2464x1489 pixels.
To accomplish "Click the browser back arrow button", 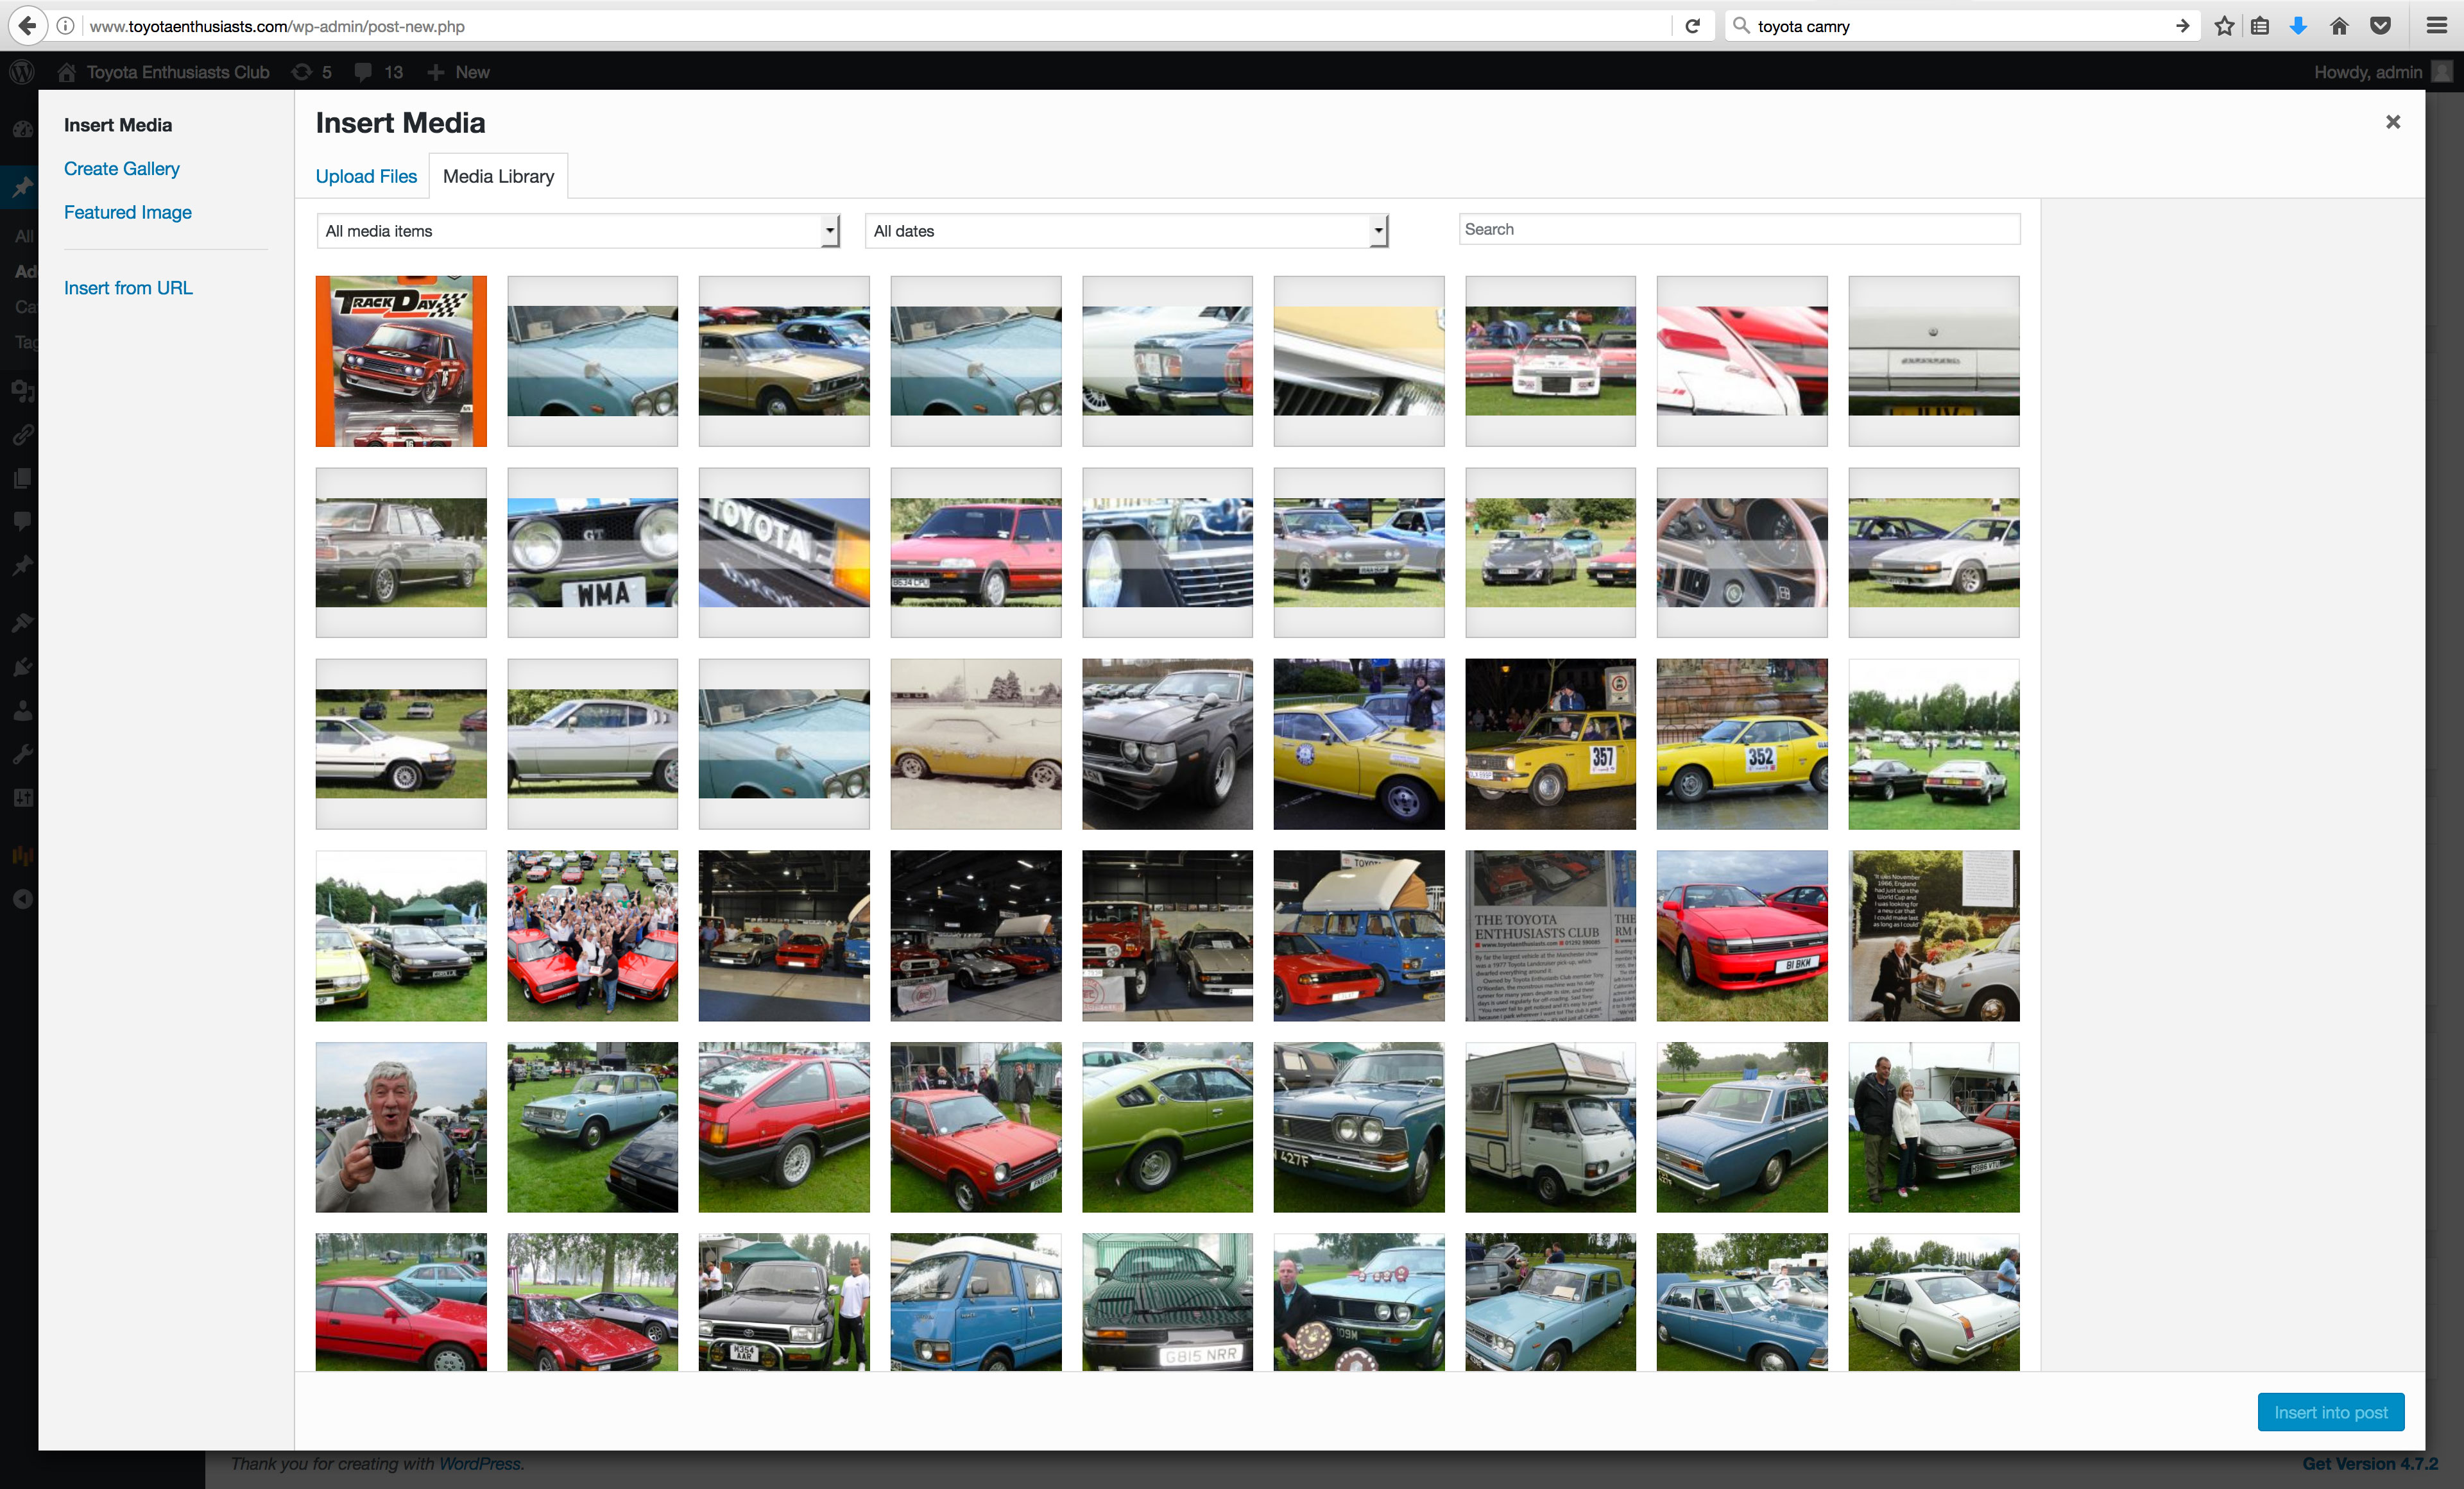I will (27, 26).
